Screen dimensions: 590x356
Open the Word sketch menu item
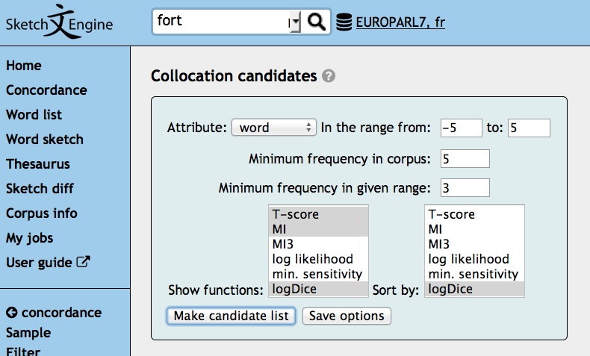click(45, 140)
